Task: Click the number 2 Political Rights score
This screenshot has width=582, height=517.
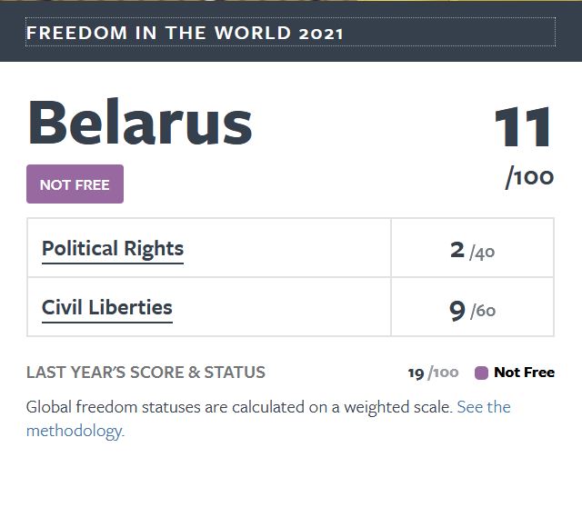Action: click(457, 250)
